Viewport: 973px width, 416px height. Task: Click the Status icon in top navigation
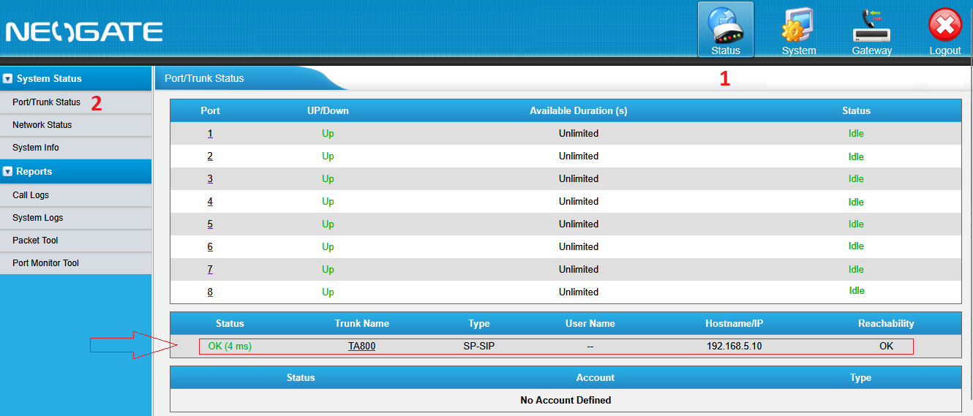click(x=725, y=29)
